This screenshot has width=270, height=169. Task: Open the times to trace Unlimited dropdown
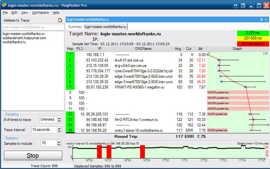point(59,120)
